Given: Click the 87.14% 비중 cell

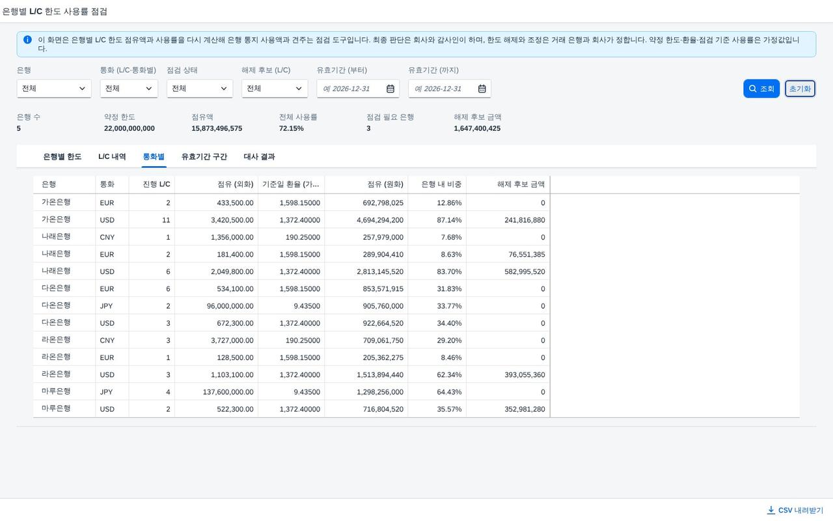Looking at the screenshot, I should click(x=437, y=220).
